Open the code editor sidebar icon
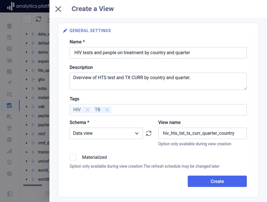This screenshot has height=202, width=267. pyautogui.click(x=9, y=49)
